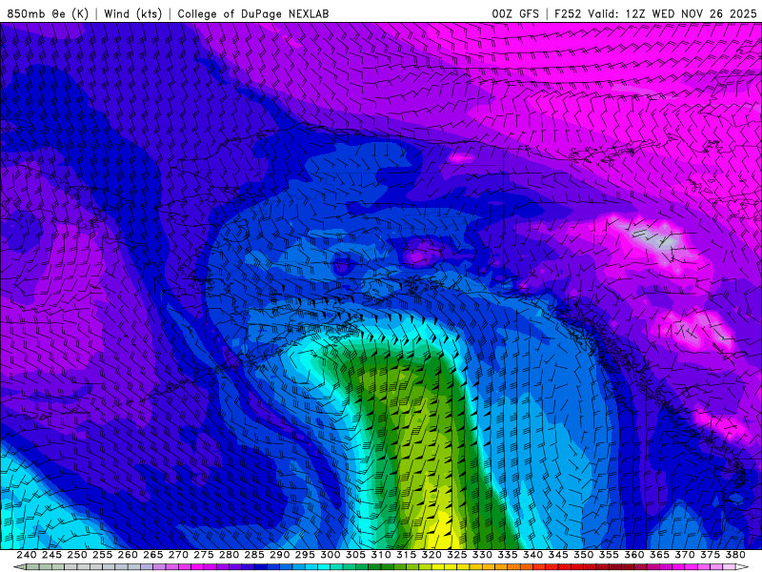Screen dimensions: 762x572
Task: Click the 305 color scale label
Action: pos(355,555)
